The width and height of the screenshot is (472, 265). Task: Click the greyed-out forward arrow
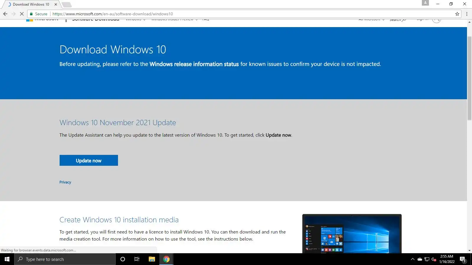(14, 14)
